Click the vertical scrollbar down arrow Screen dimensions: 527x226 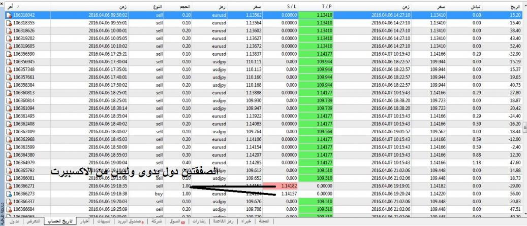click(x=525, y=214)
